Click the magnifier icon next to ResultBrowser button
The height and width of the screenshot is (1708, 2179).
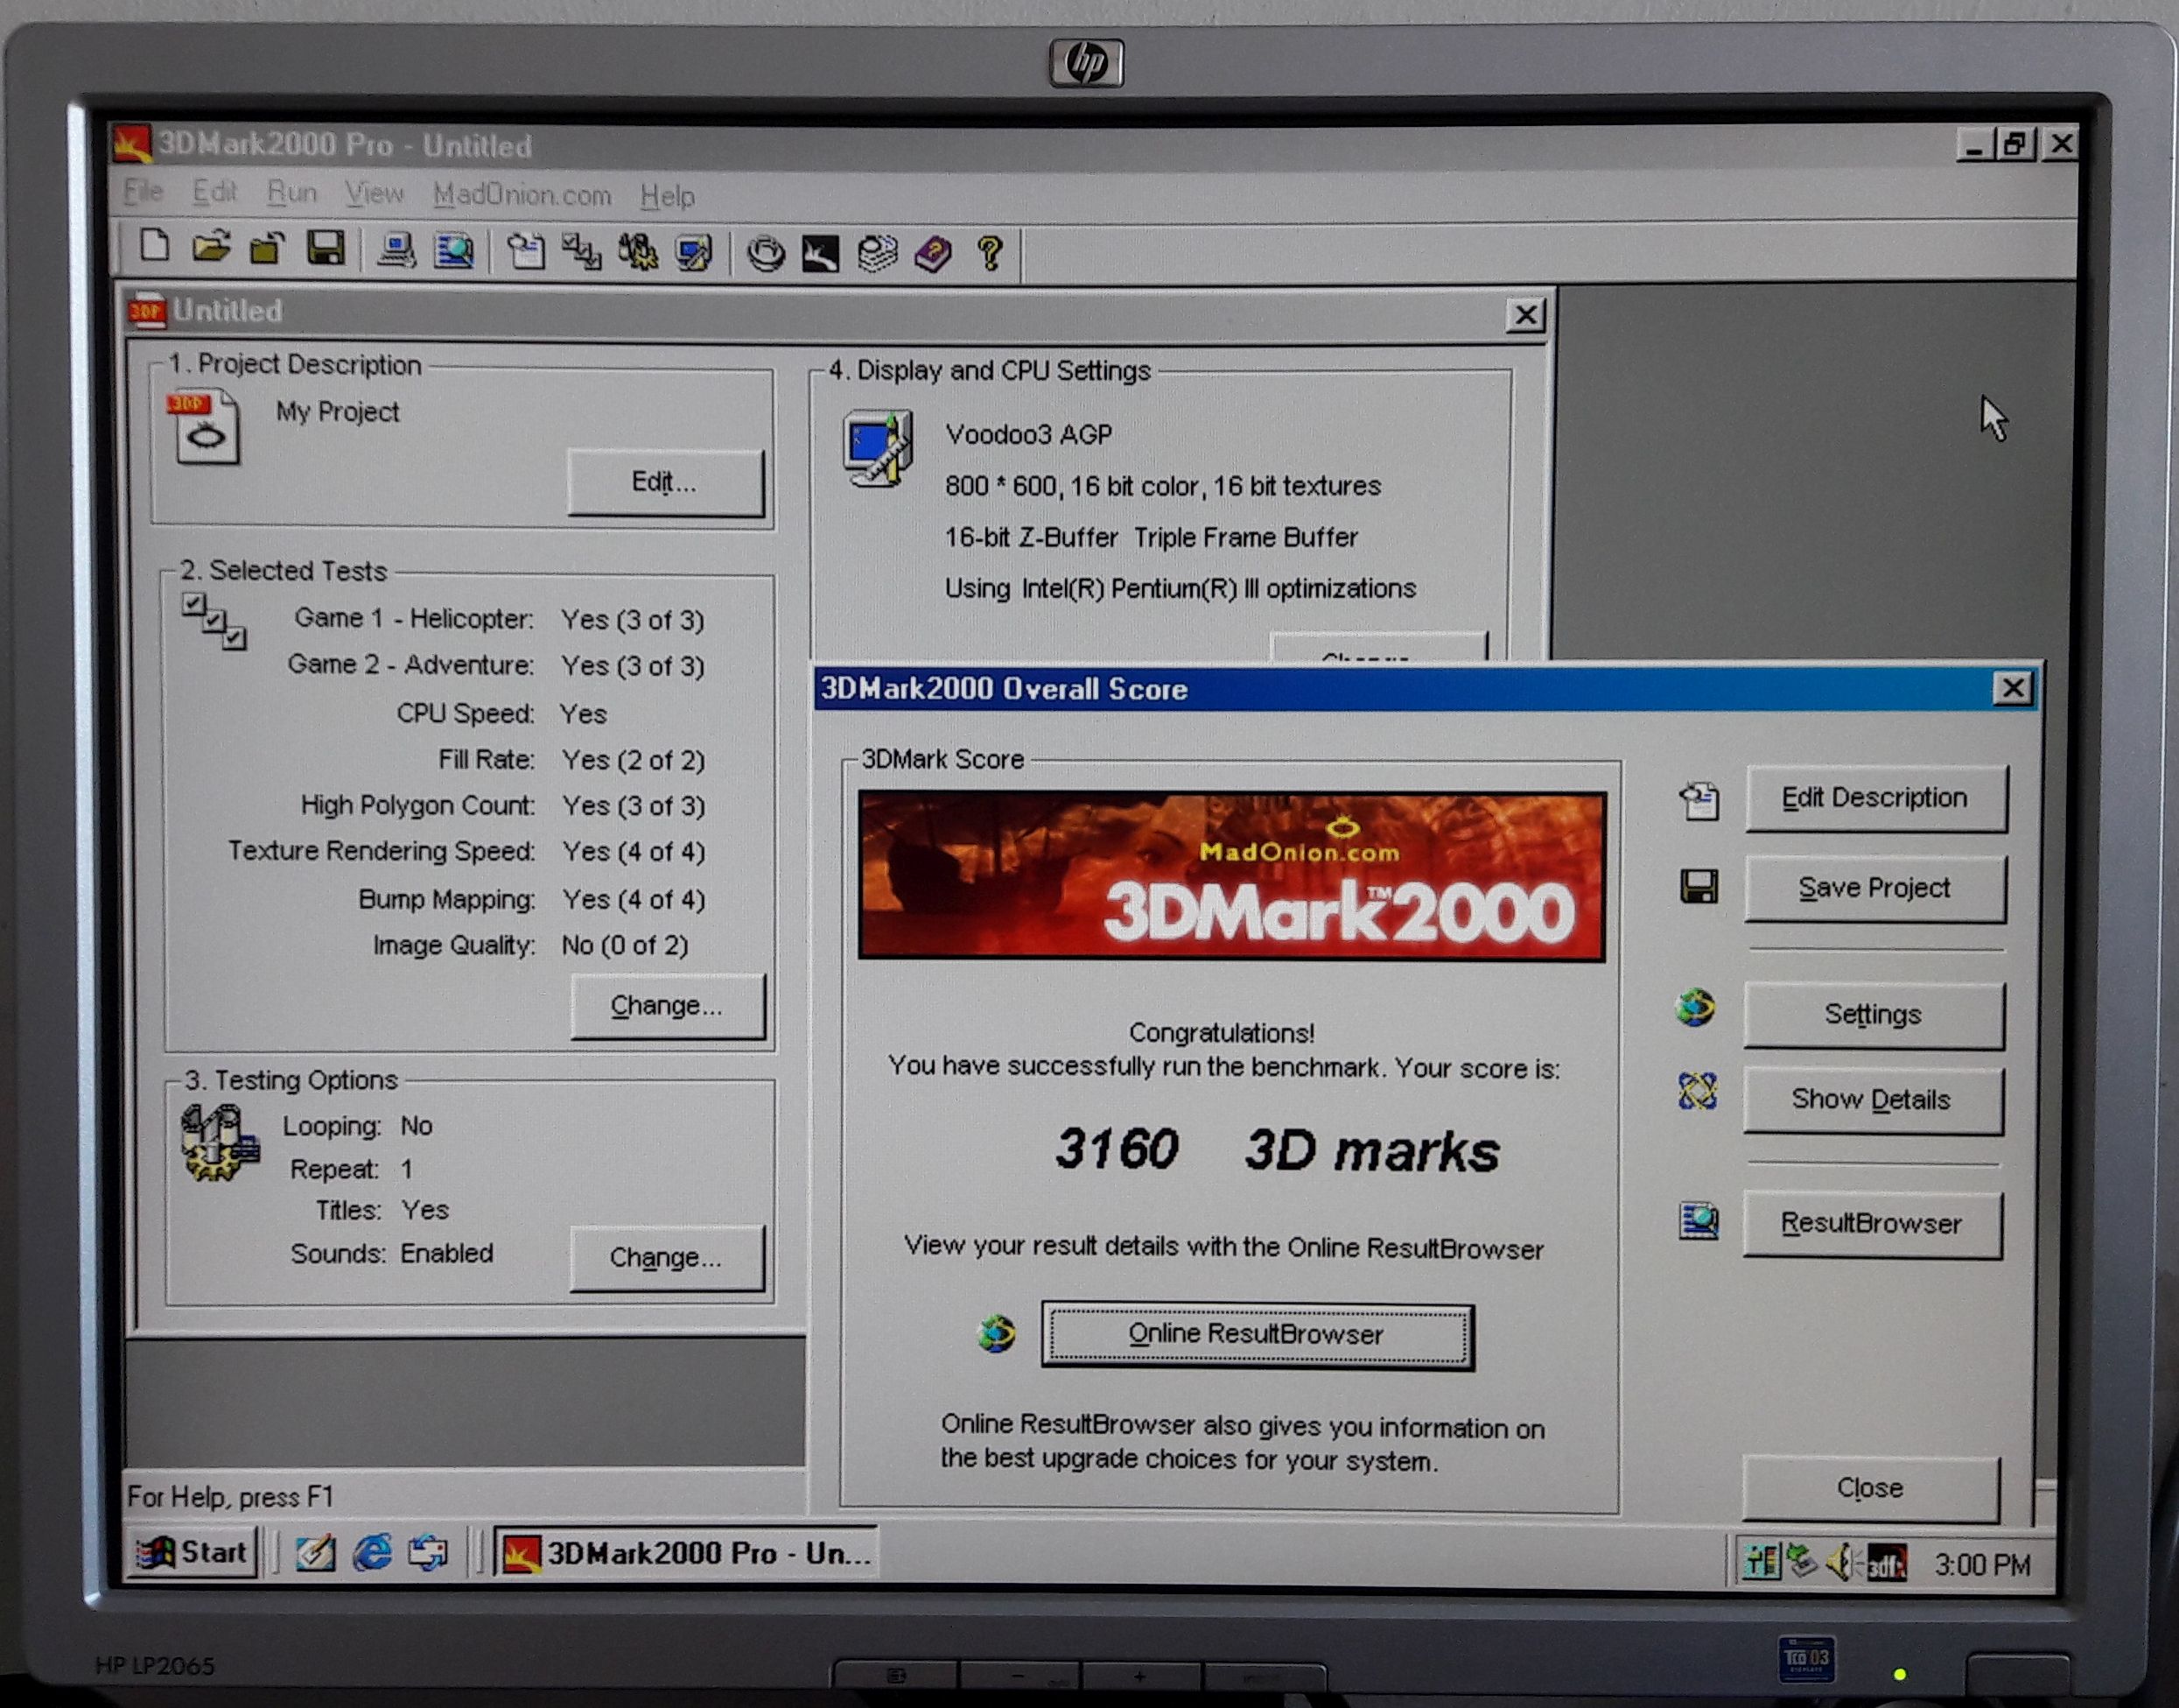(x=1699, y=1221)
